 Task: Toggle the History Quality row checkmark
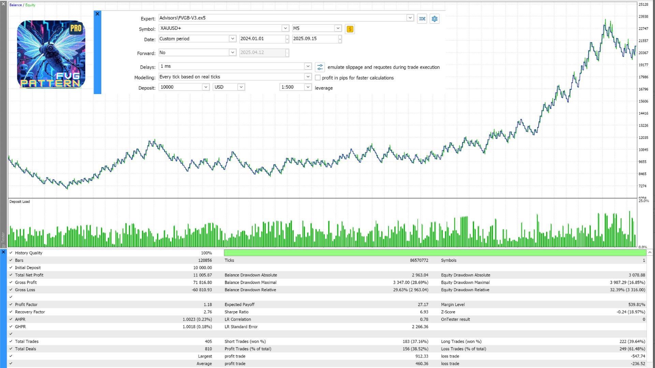coord(11,253)
